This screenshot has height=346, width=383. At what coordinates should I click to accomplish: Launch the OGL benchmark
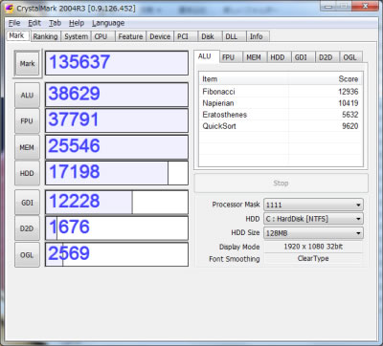pos(27,255)
